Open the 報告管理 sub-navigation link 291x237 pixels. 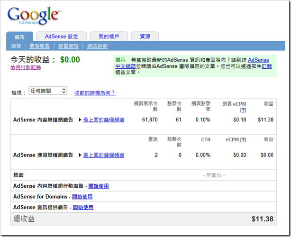[68, 46]
